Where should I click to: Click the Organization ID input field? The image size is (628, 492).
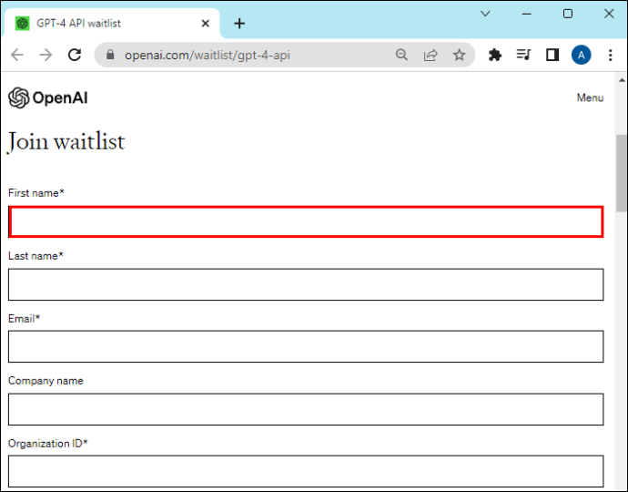click(306, 471)
